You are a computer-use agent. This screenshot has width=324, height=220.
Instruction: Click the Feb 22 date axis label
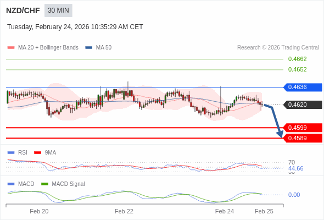[x=124, y=211]
